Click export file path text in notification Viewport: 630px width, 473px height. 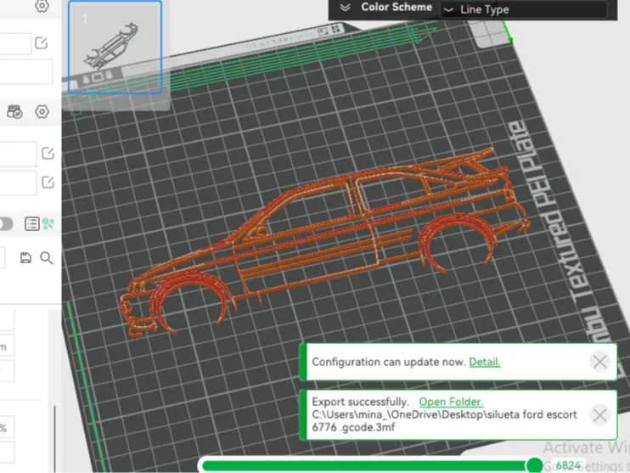(x=444, y=420)
